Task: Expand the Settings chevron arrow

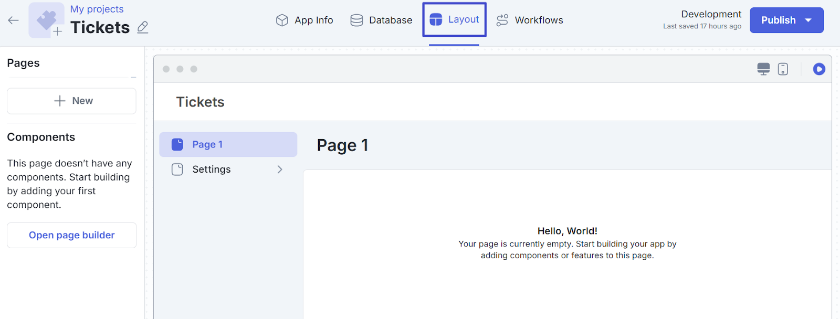Action: tap(280, 169)
